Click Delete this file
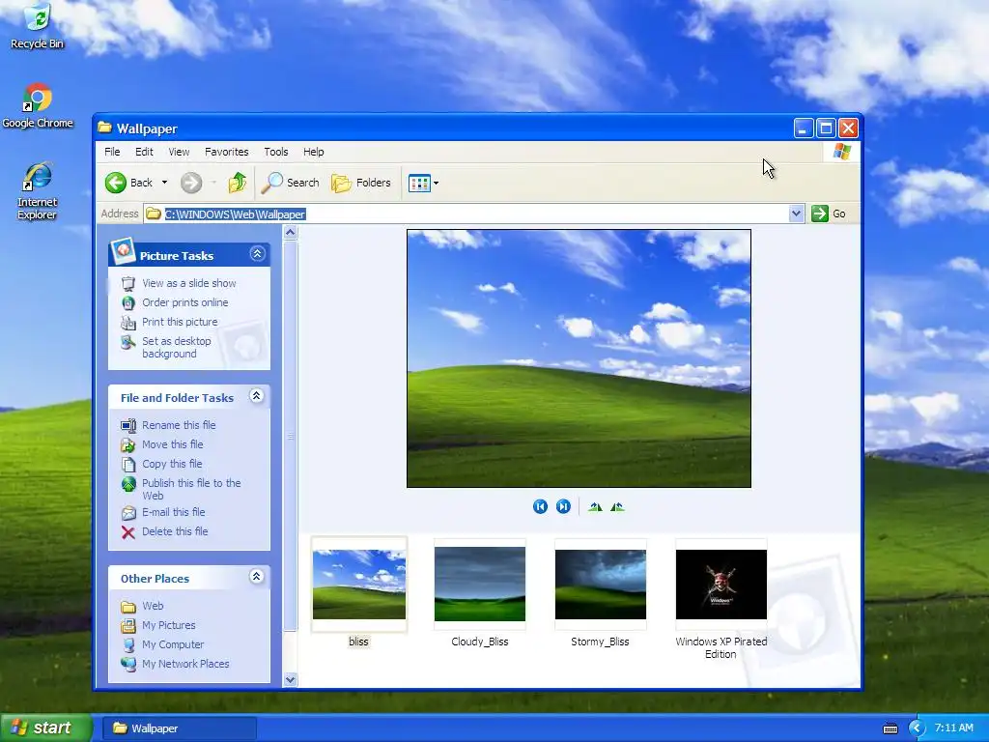 pyautogui.click(x=175, y=532)
